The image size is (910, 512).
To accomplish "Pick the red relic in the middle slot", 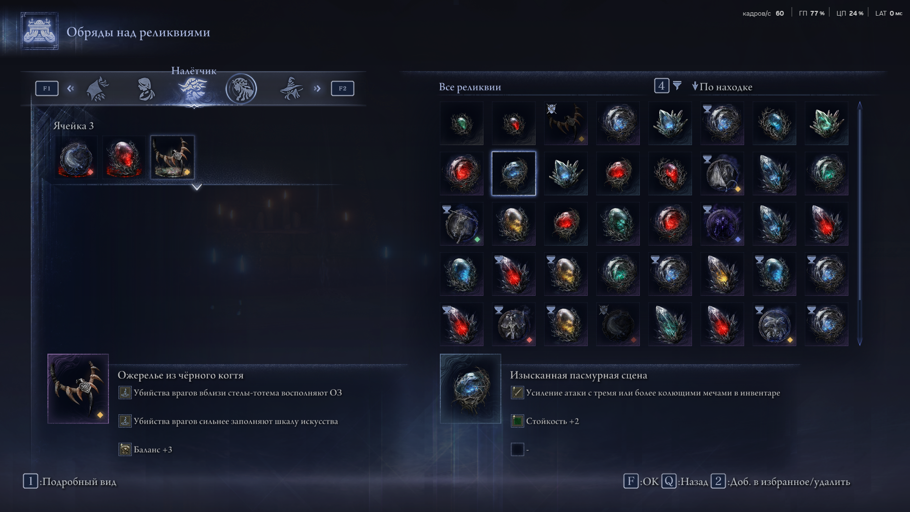I will [124, 157].
